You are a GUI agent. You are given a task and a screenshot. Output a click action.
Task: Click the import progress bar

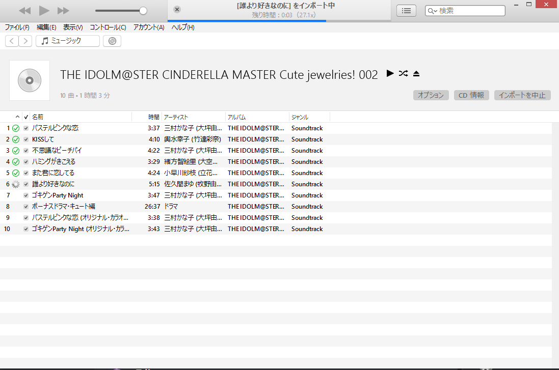tap(279, 21)
